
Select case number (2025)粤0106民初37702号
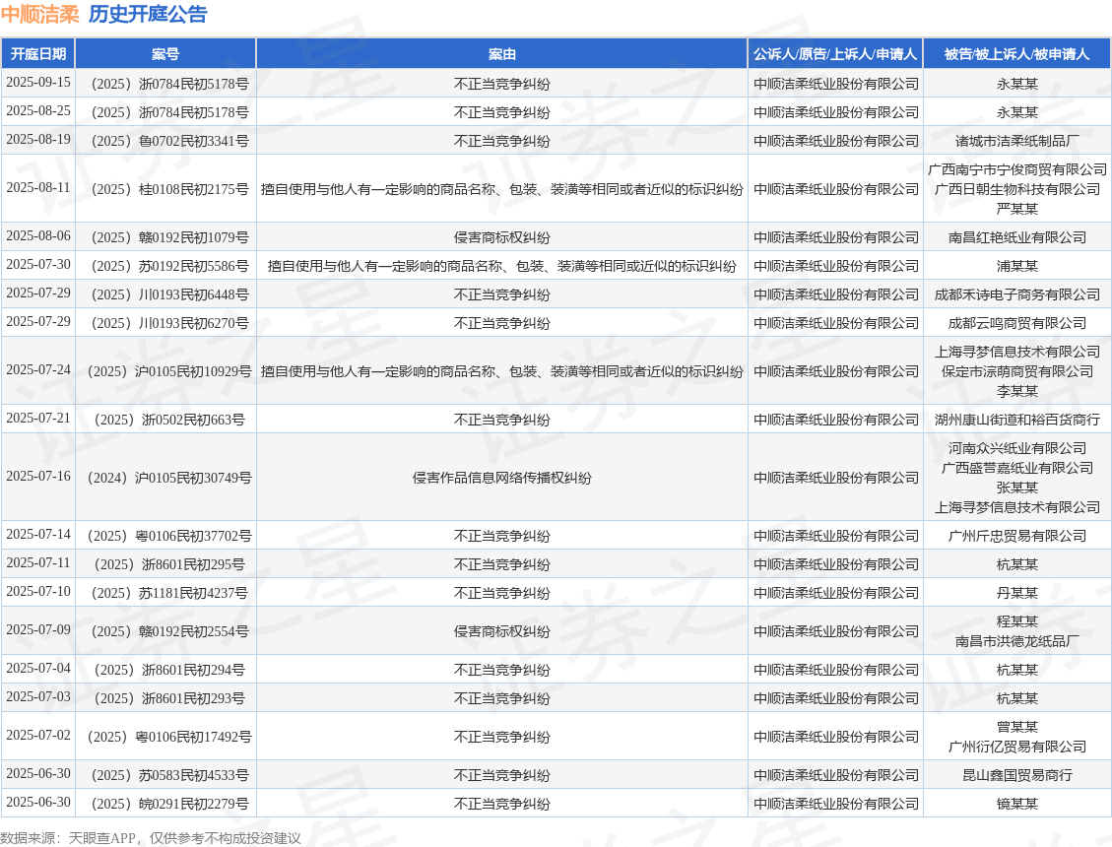(x=165, y=536)
